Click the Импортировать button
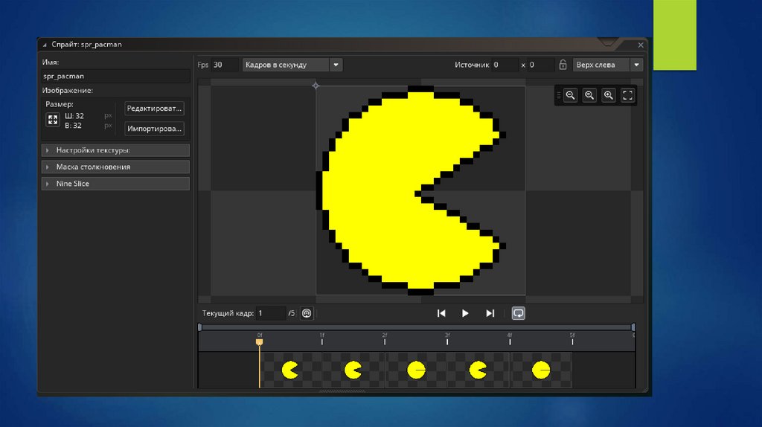 (x=154, y=129)
